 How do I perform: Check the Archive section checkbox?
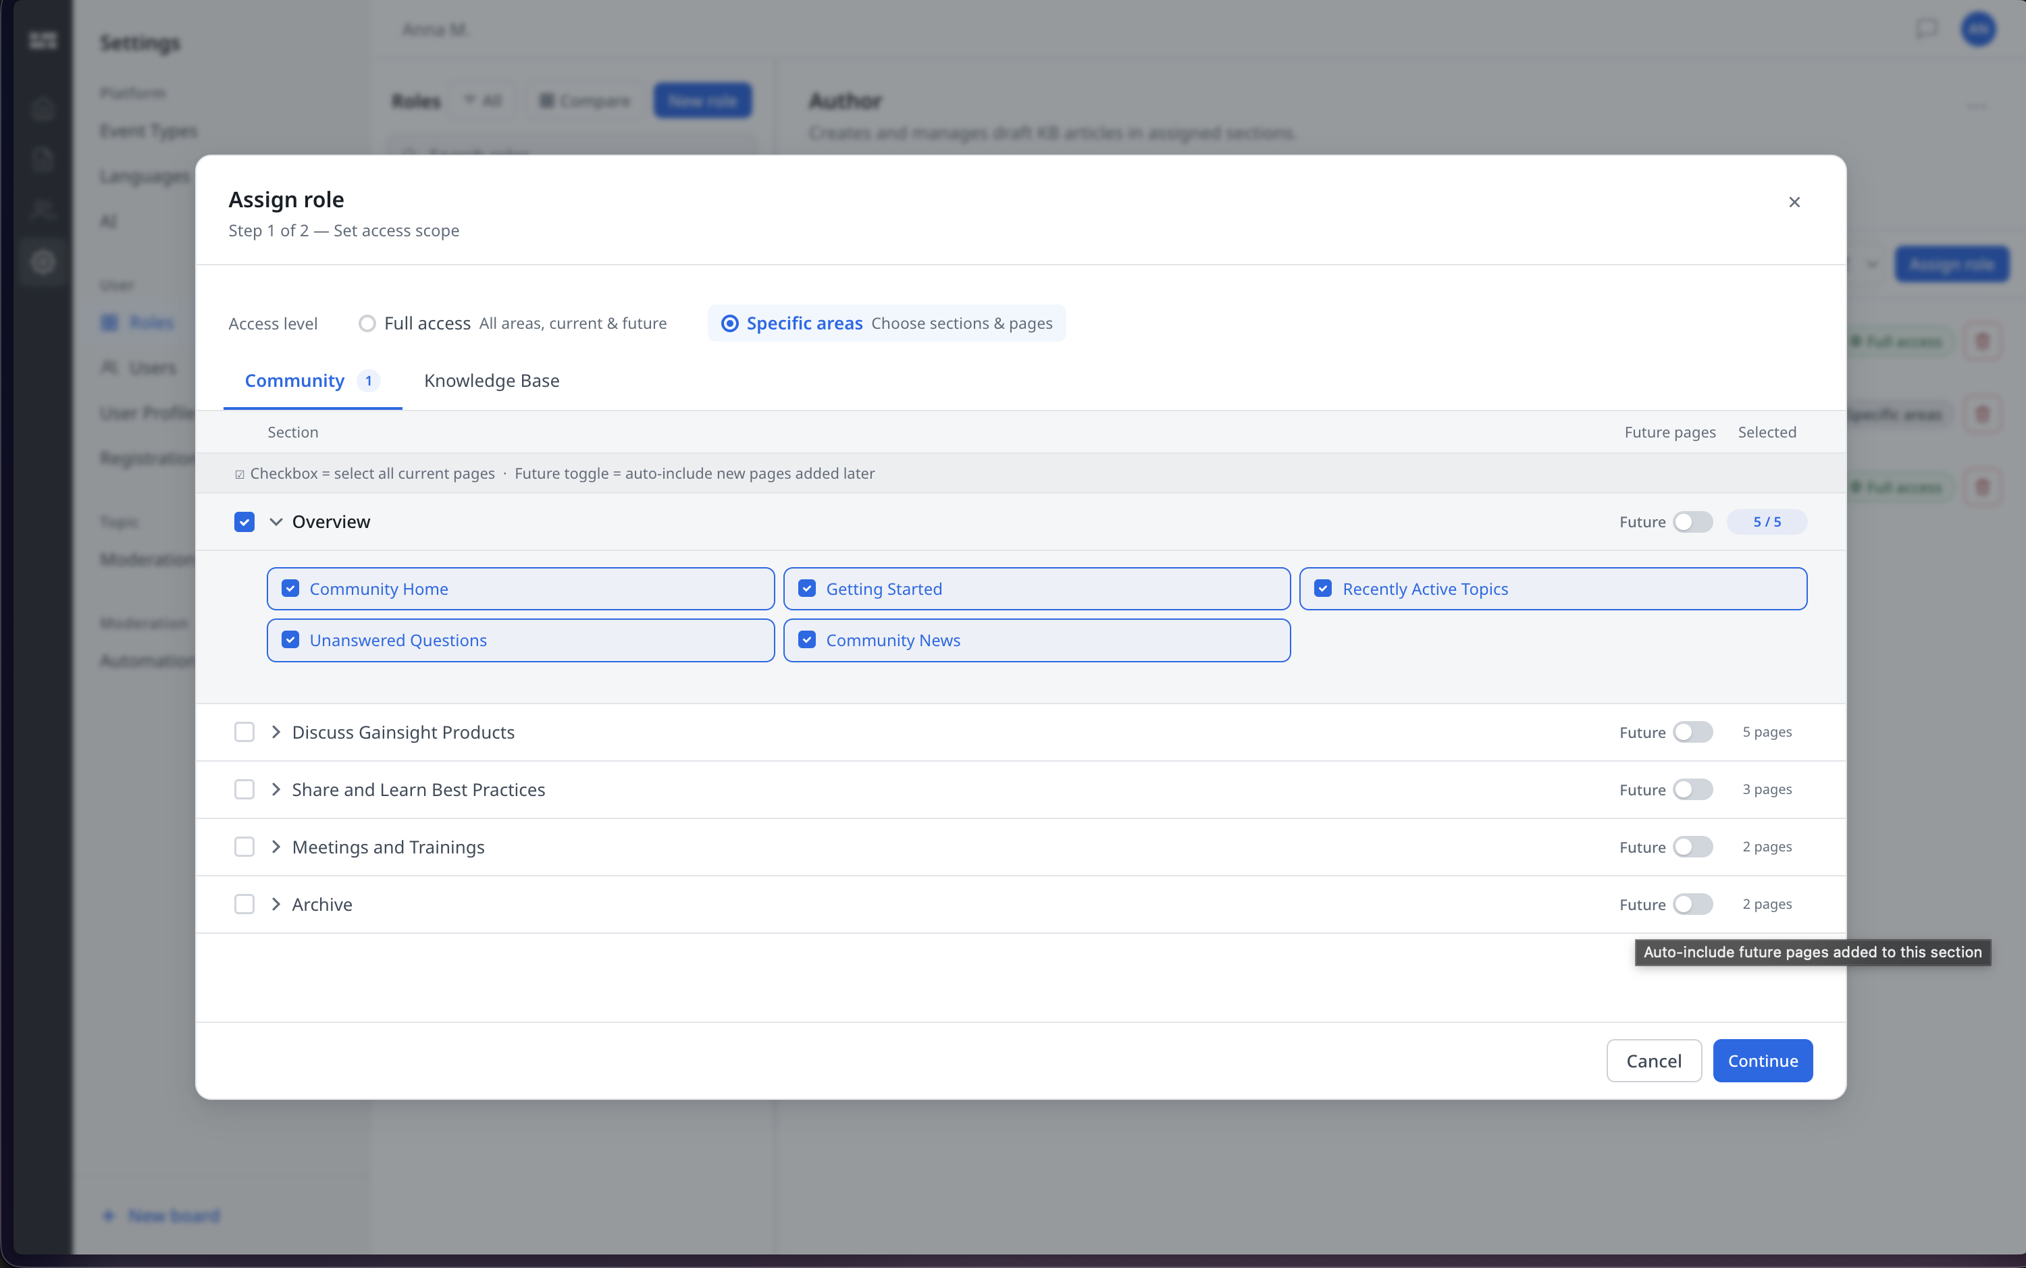(x=244, y=904)
